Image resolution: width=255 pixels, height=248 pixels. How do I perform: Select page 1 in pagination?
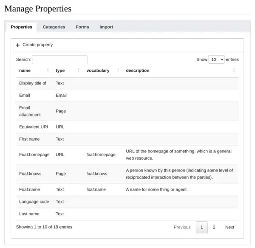coord(202,227)
